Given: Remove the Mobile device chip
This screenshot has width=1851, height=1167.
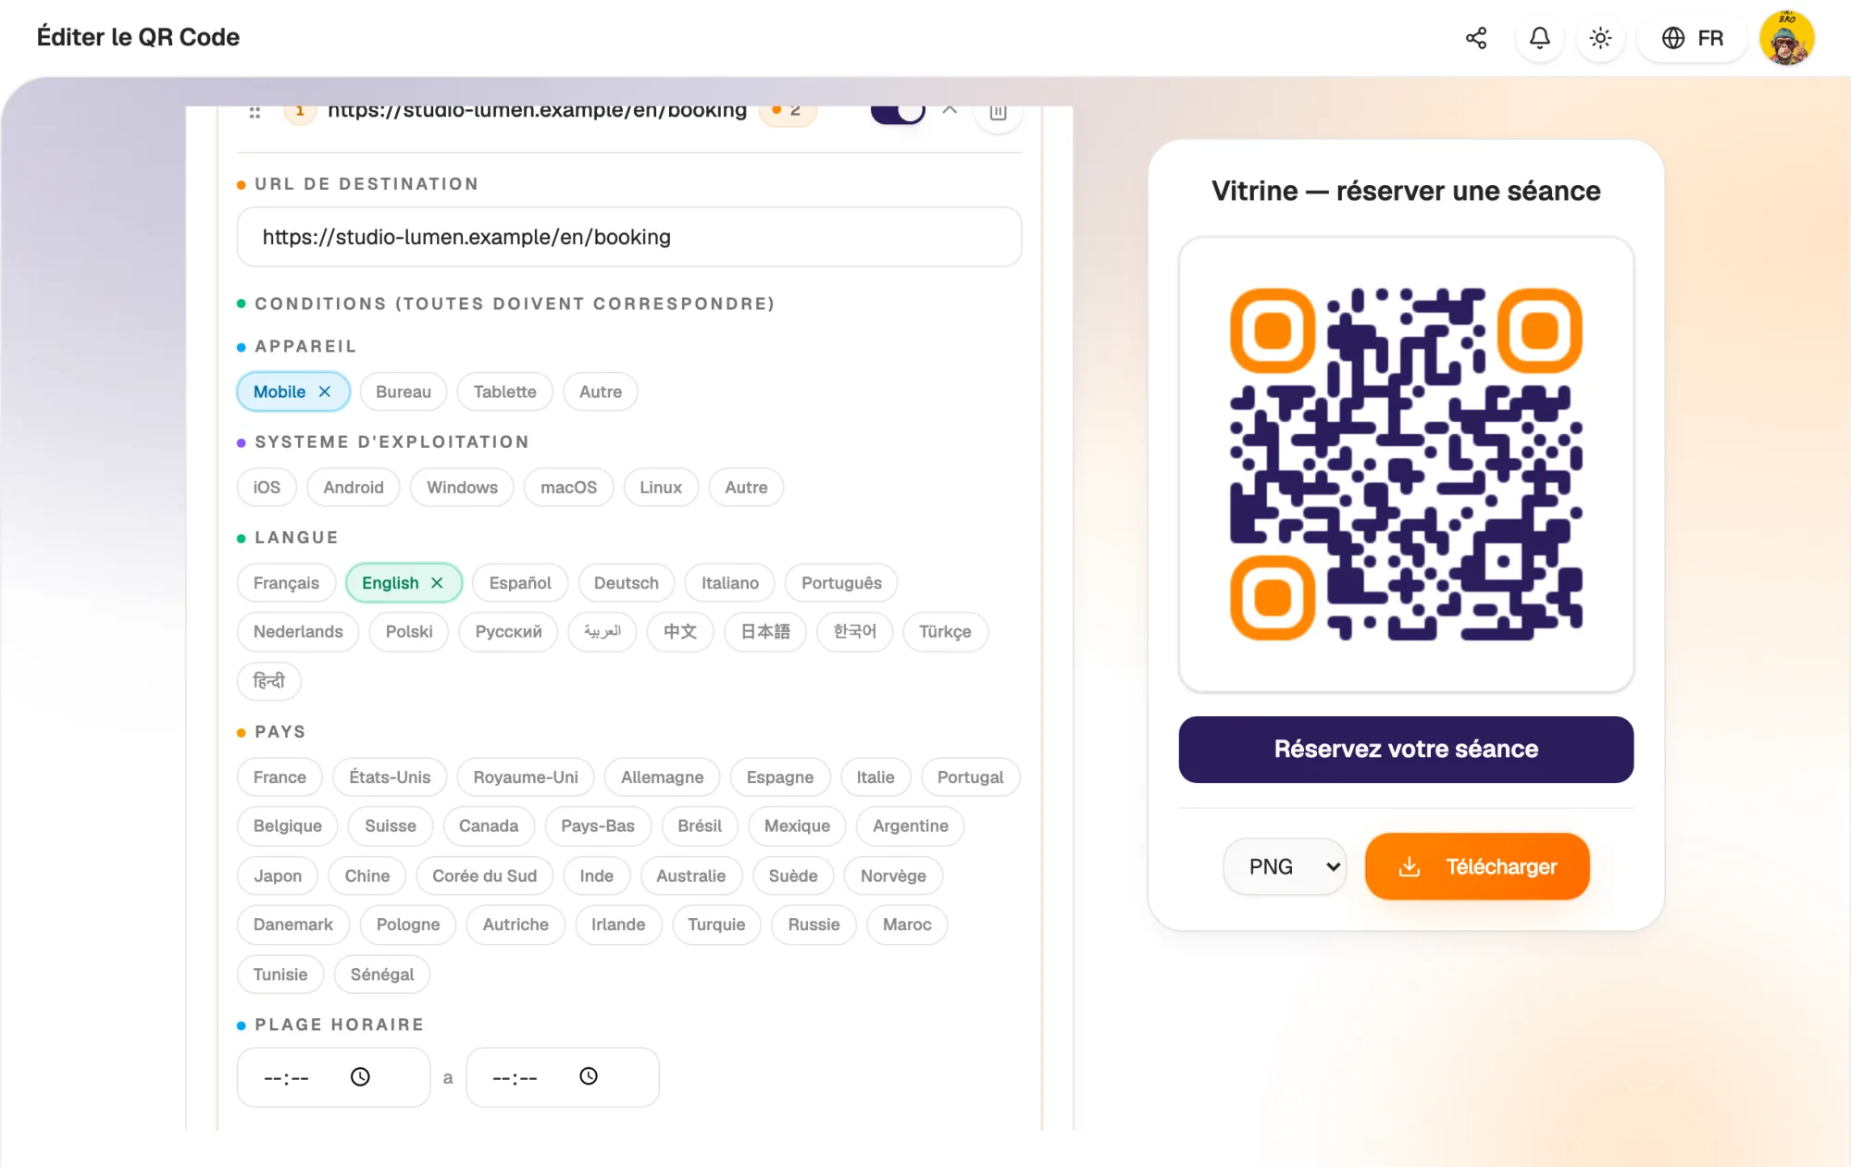Looking at the screenshot, I should coord(325,391).
